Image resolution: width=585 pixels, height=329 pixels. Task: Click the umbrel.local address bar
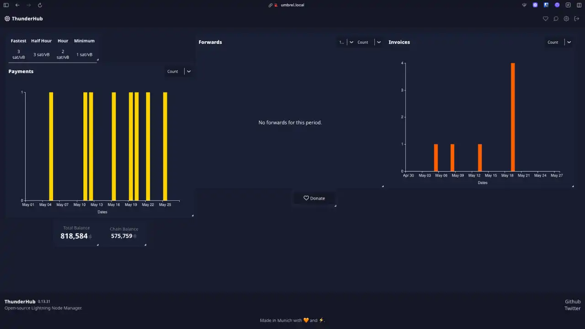click(x=292, y=5)
